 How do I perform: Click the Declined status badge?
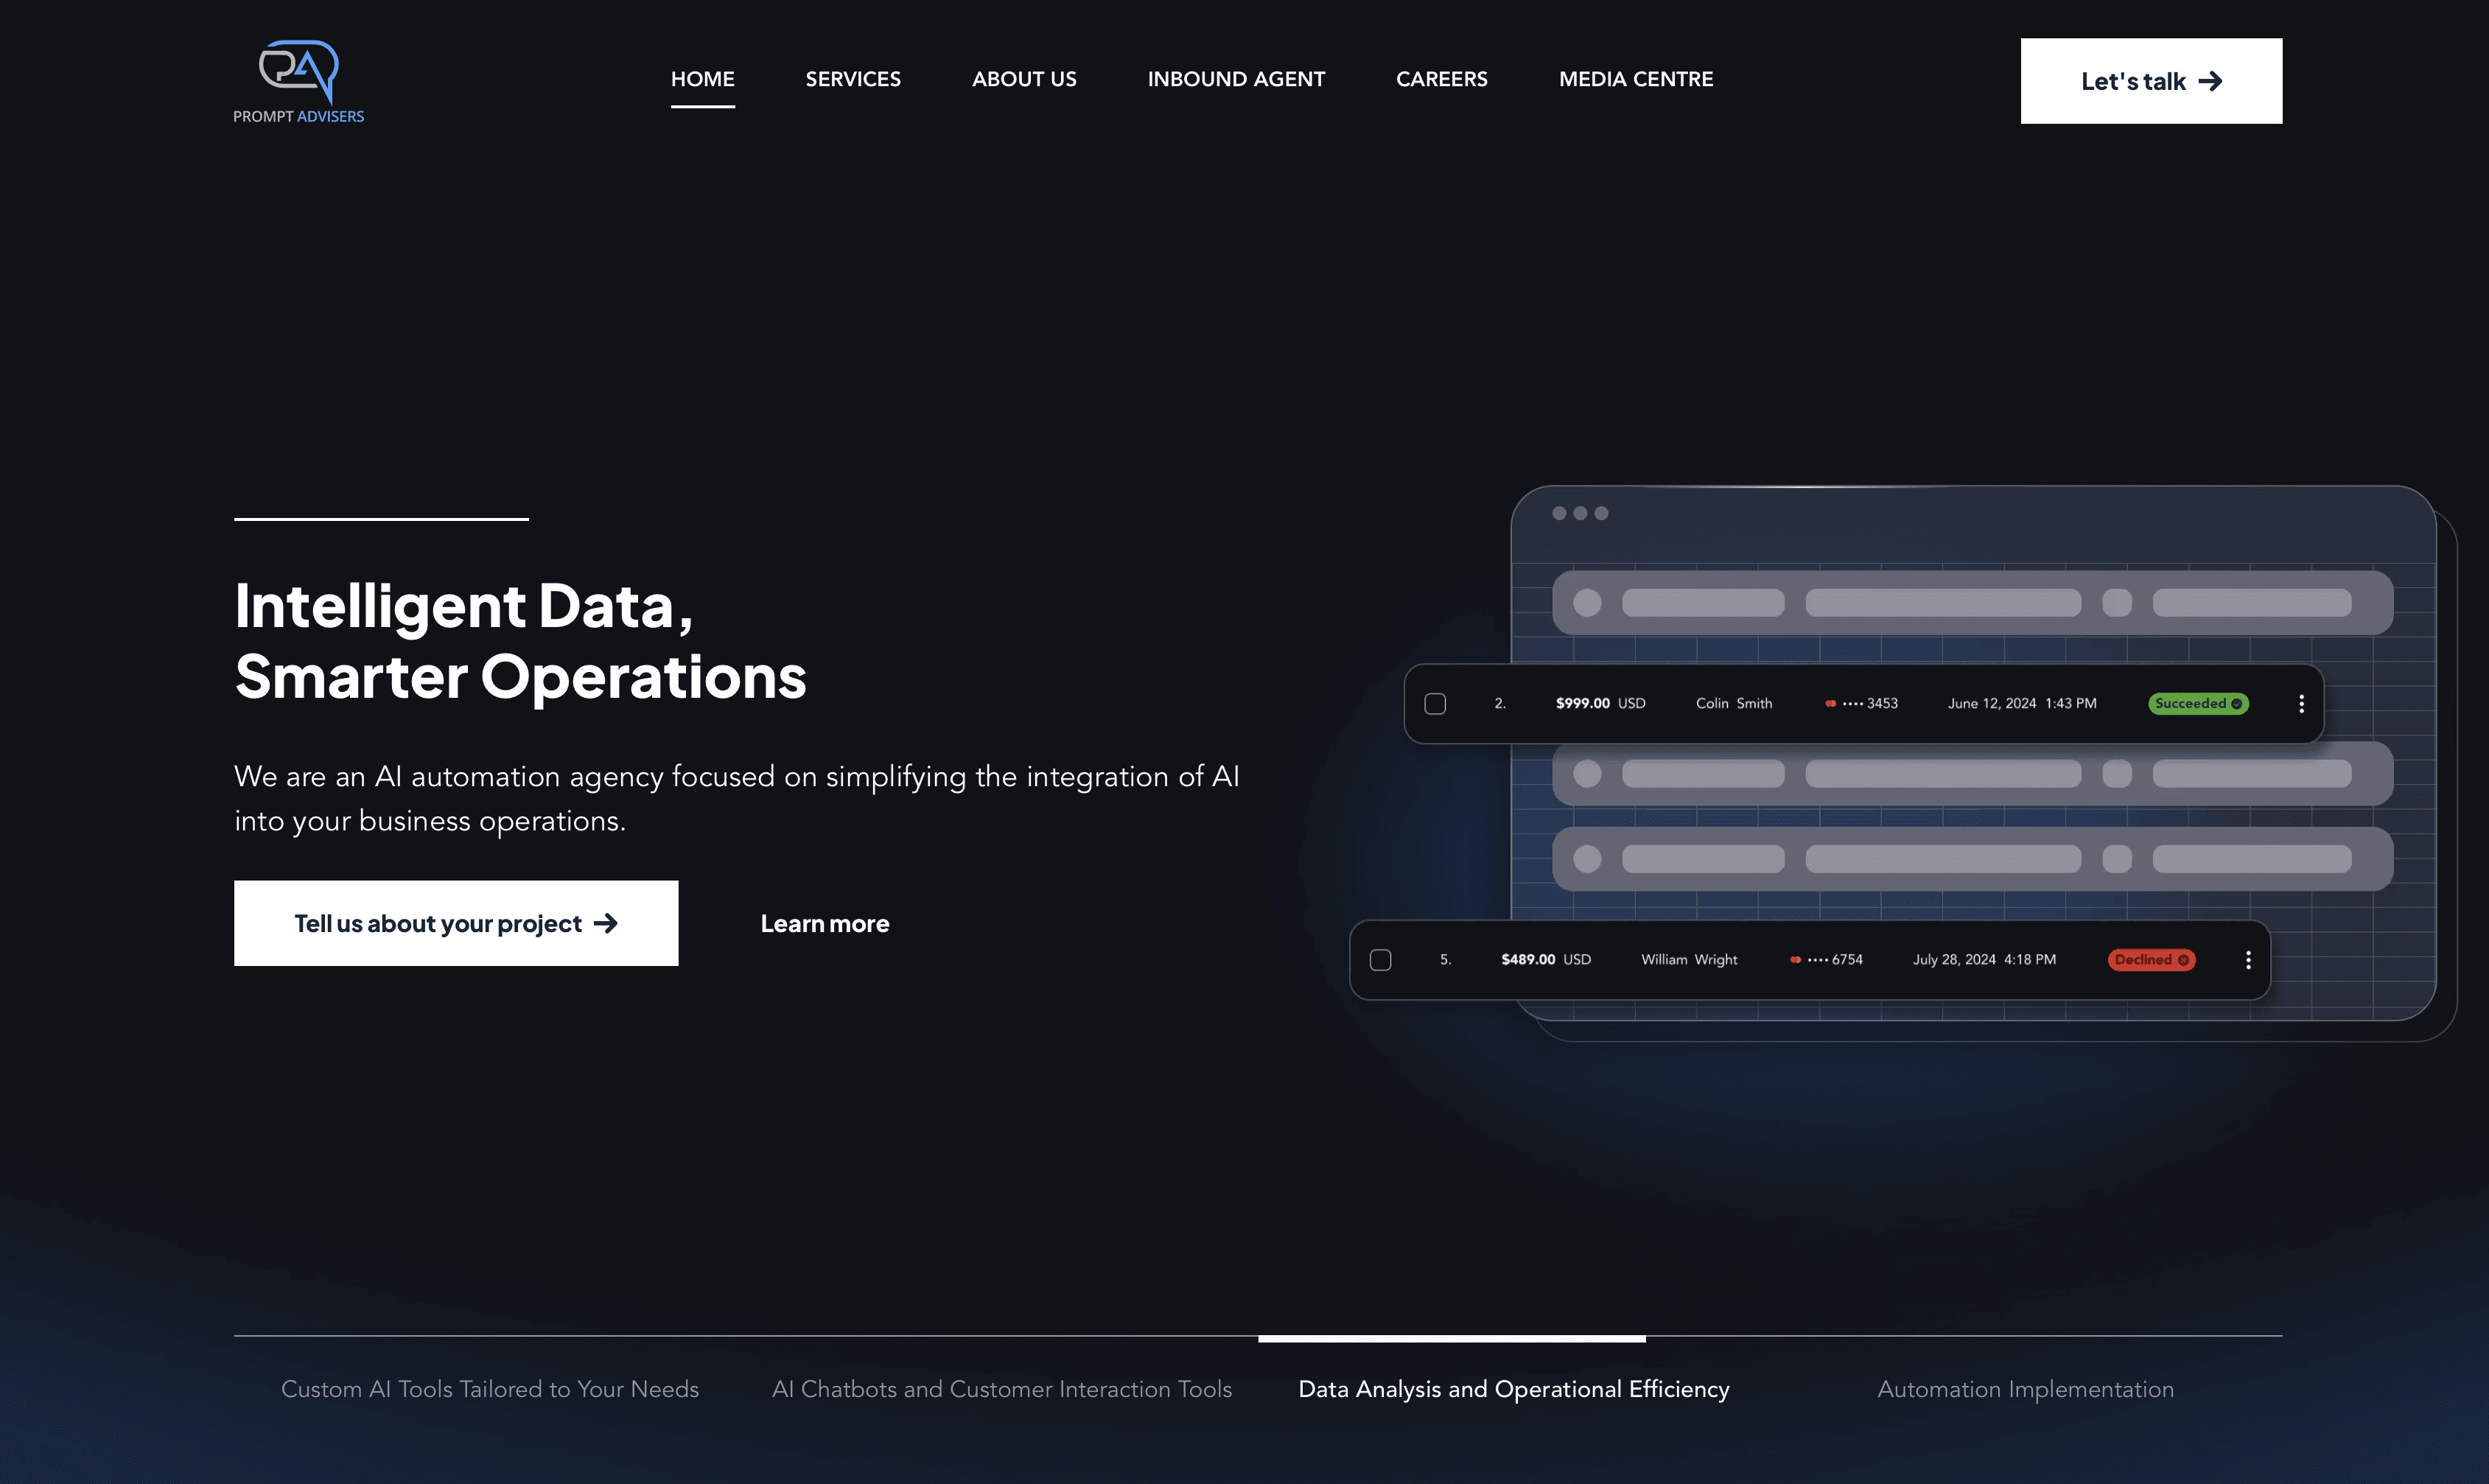click(2151, 960)
